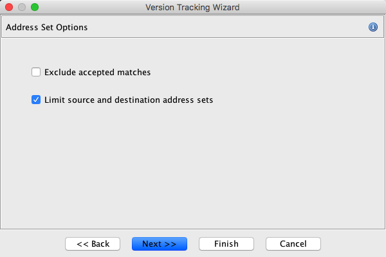Screen dimensions: 386x257
Task: Close the wizard with the red button
Action: pyautogui.click(x=9, y=7)
